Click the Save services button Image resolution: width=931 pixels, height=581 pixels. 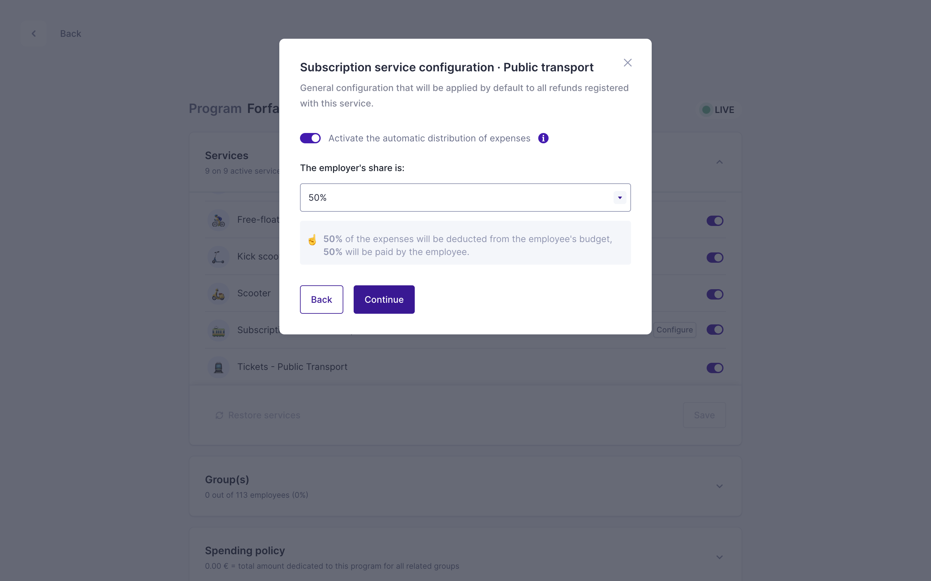704,415
